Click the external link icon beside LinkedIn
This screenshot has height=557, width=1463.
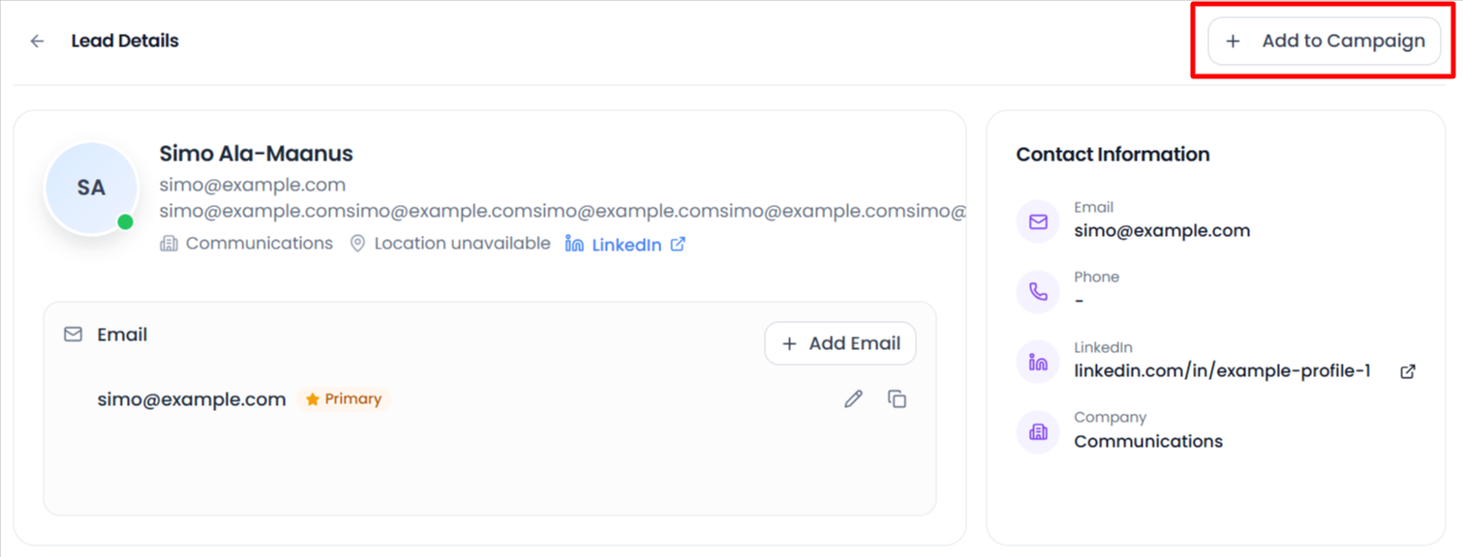click(x=678, y=245)
